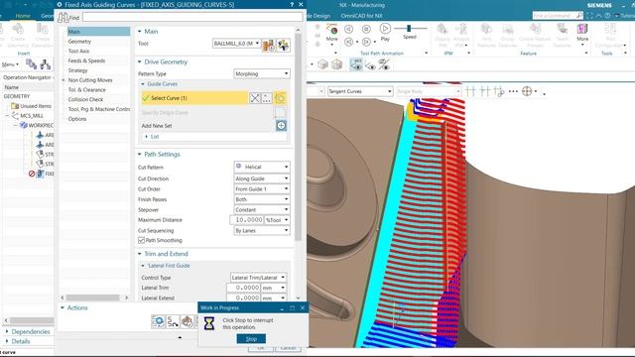Click the Find a Command search icon

coord(579,16)
